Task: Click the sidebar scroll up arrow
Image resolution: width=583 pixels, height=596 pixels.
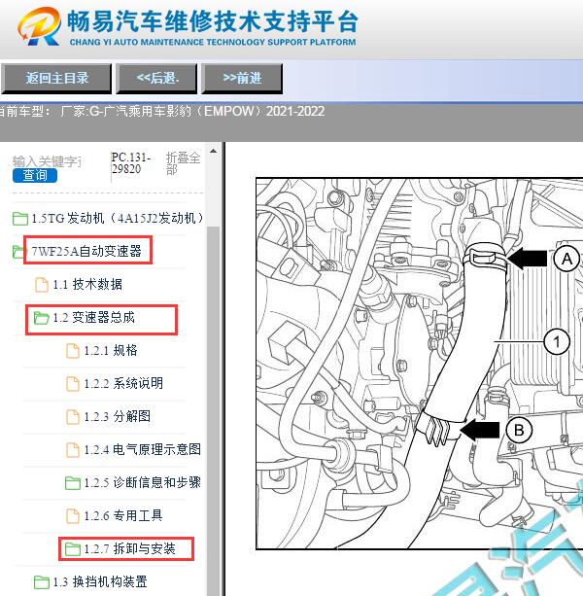Action: coord(214,152)
